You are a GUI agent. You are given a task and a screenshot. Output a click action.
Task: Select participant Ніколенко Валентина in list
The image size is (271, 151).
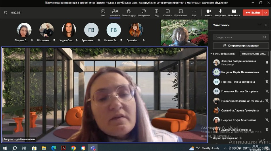(241, 101)
